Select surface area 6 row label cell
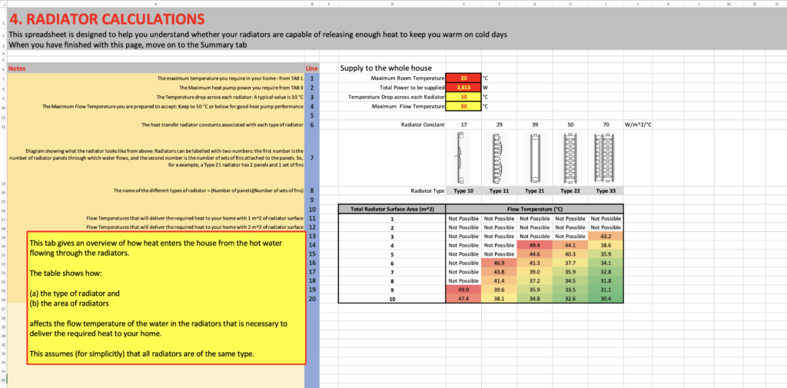 click(392, 263)
